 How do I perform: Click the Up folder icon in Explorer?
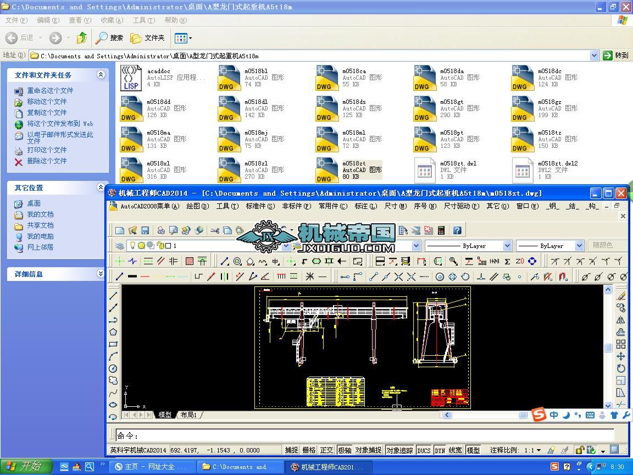pyautogui.click(x=82, y=38)
